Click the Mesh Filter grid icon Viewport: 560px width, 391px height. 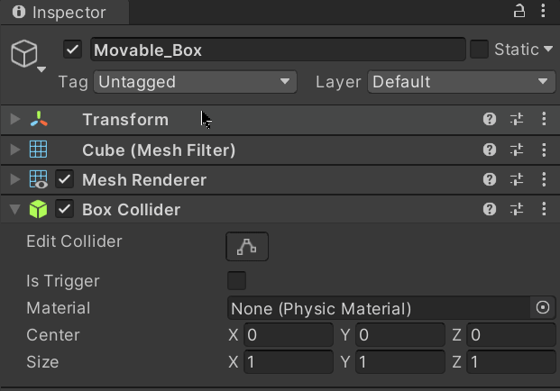38,150
